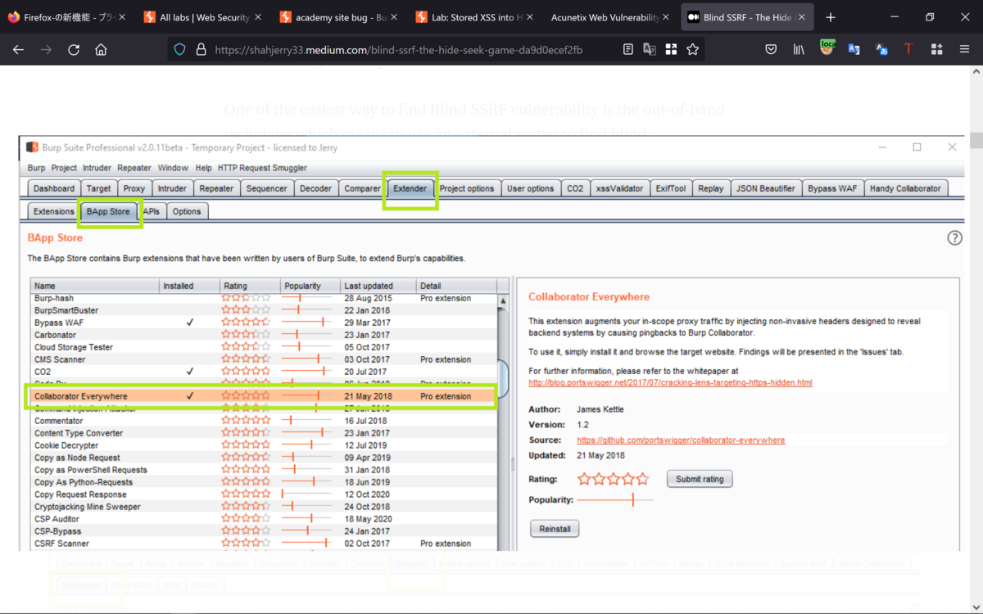
Task: Reload the current page
Action: pos(74,49)
